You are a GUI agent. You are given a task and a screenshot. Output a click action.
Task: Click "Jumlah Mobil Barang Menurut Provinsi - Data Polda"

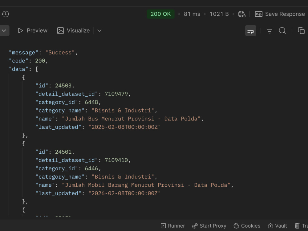tap(146, 185)
